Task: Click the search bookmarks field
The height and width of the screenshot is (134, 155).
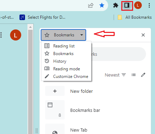Action: [119, 54]
